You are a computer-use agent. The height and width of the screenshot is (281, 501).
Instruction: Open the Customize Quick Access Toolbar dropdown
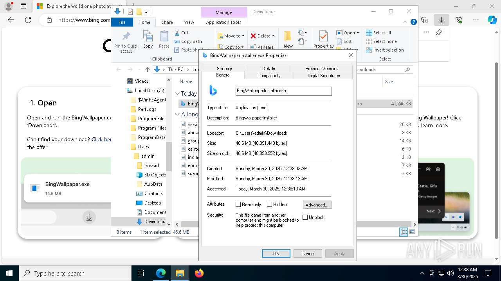point(146,12)
